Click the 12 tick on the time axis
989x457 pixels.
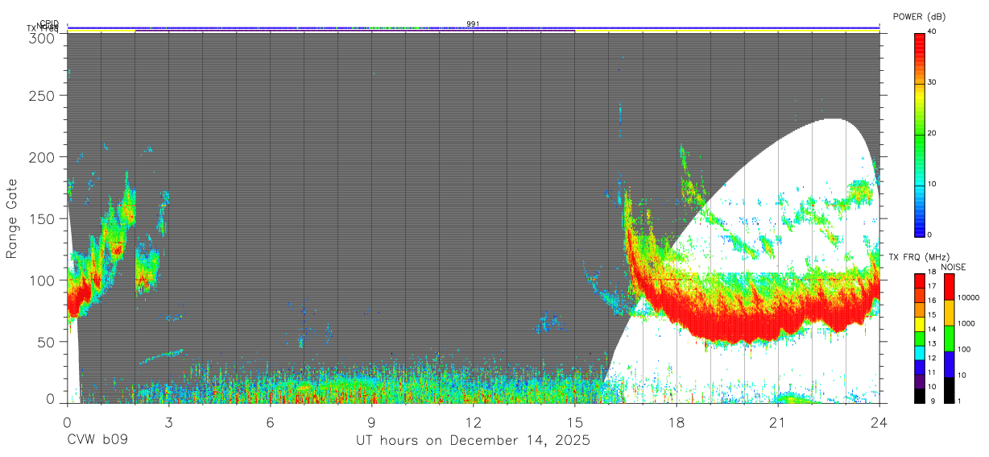coord(474,422)
